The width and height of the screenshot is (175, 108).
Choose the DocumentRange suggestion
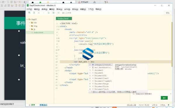click(101, 84)
